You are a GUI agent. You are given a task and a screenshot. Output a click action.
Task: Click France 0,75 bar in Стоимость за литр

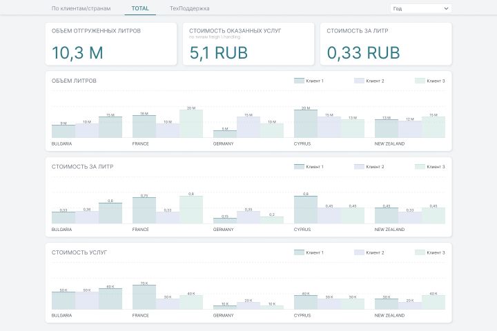(144, 210)
